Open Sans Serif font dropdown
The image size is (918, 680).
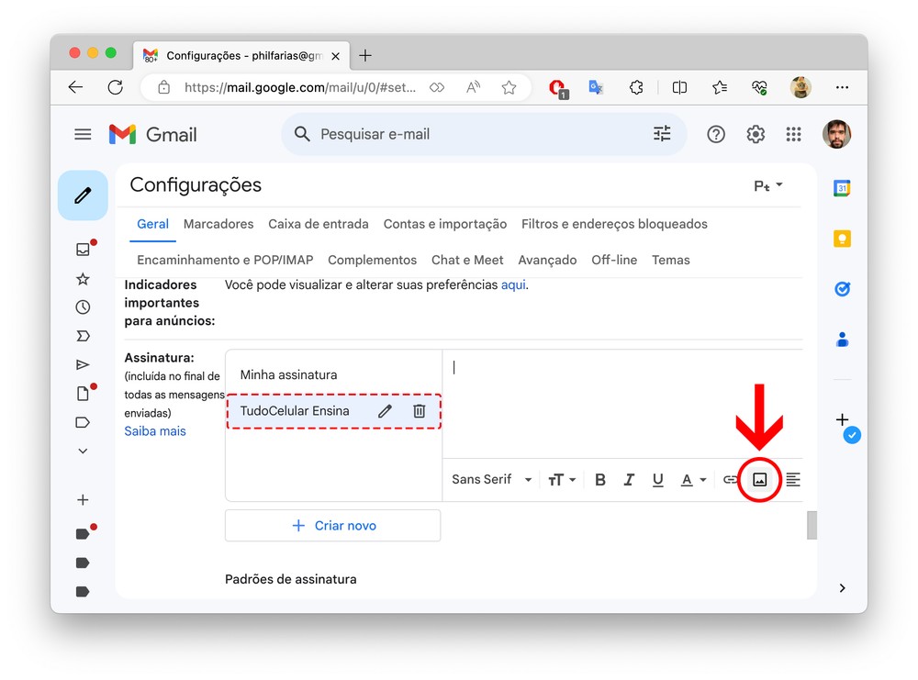pos(491,480)
